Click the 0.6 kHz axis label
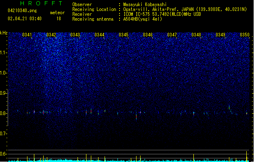254x162 pixels. (3, 154)
